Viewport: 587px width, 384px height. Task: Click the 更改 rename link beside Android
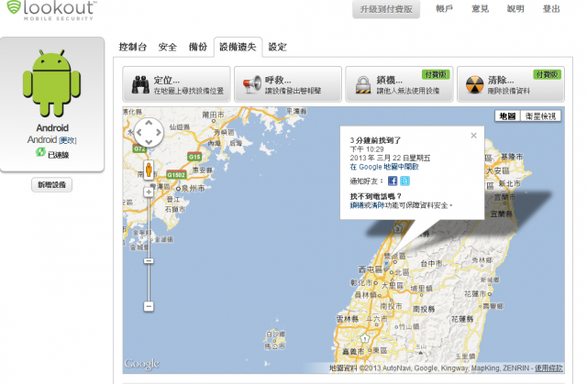point(68,140)
